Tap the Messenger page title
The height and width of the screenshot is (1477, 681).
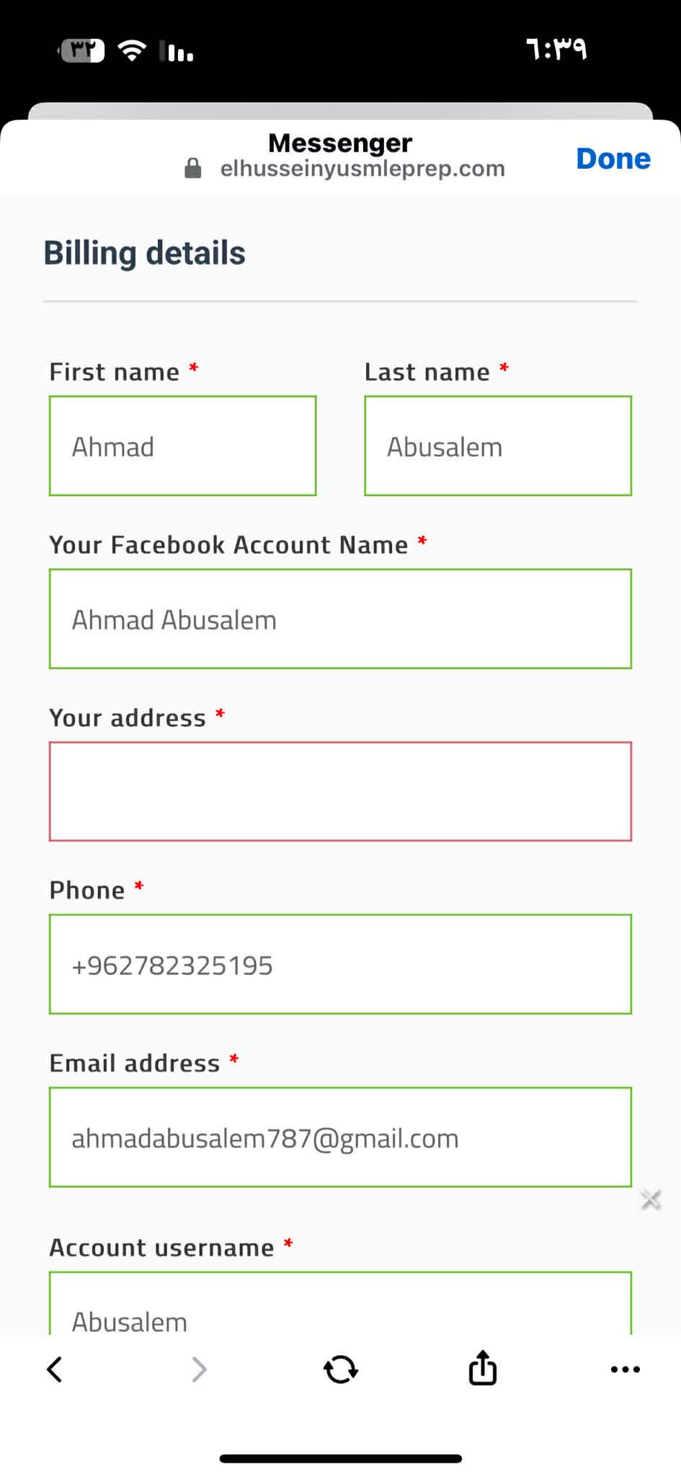pyautogui.click(x=340, y=143)
